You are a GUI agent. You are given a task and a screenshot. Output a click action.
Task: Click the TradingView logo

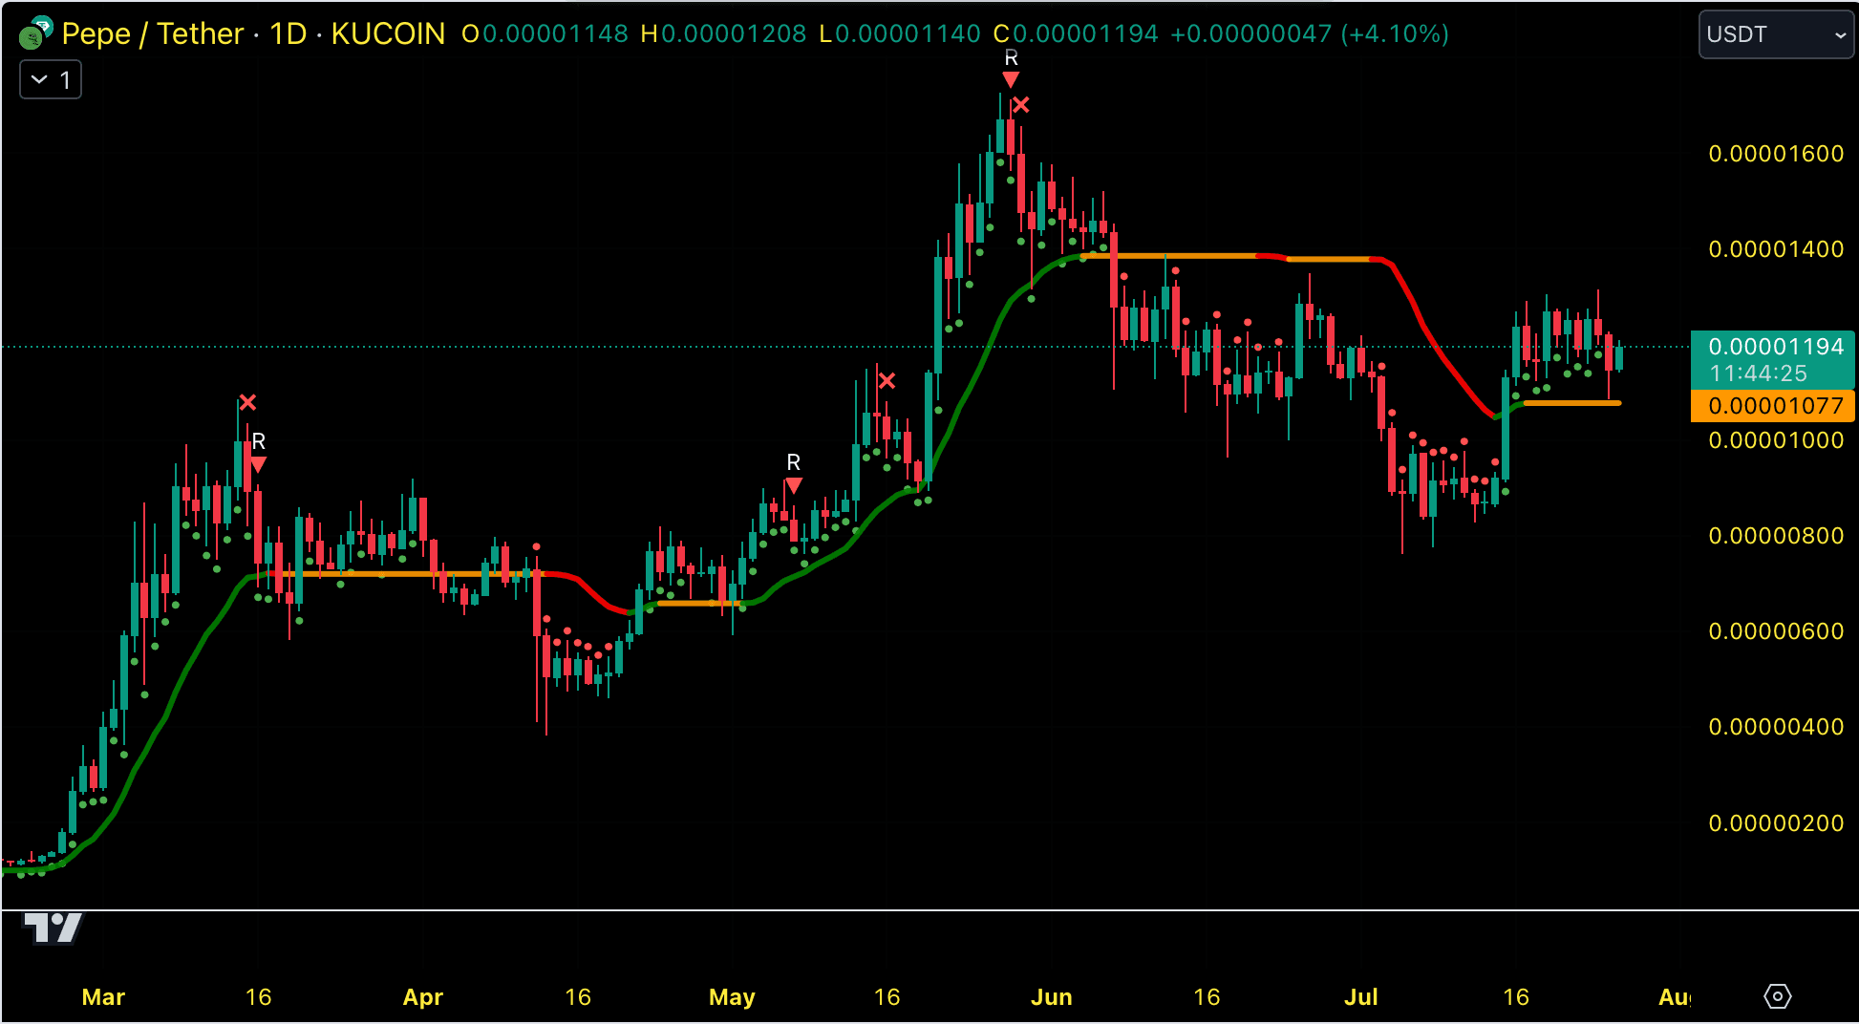pos(53,928)
